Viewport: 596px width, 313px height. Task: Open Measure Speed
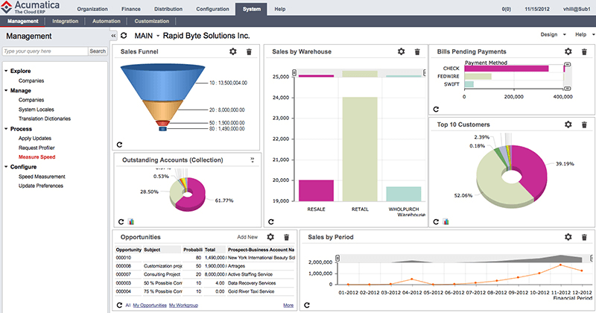pyautogui.click(x=37, y=157)
